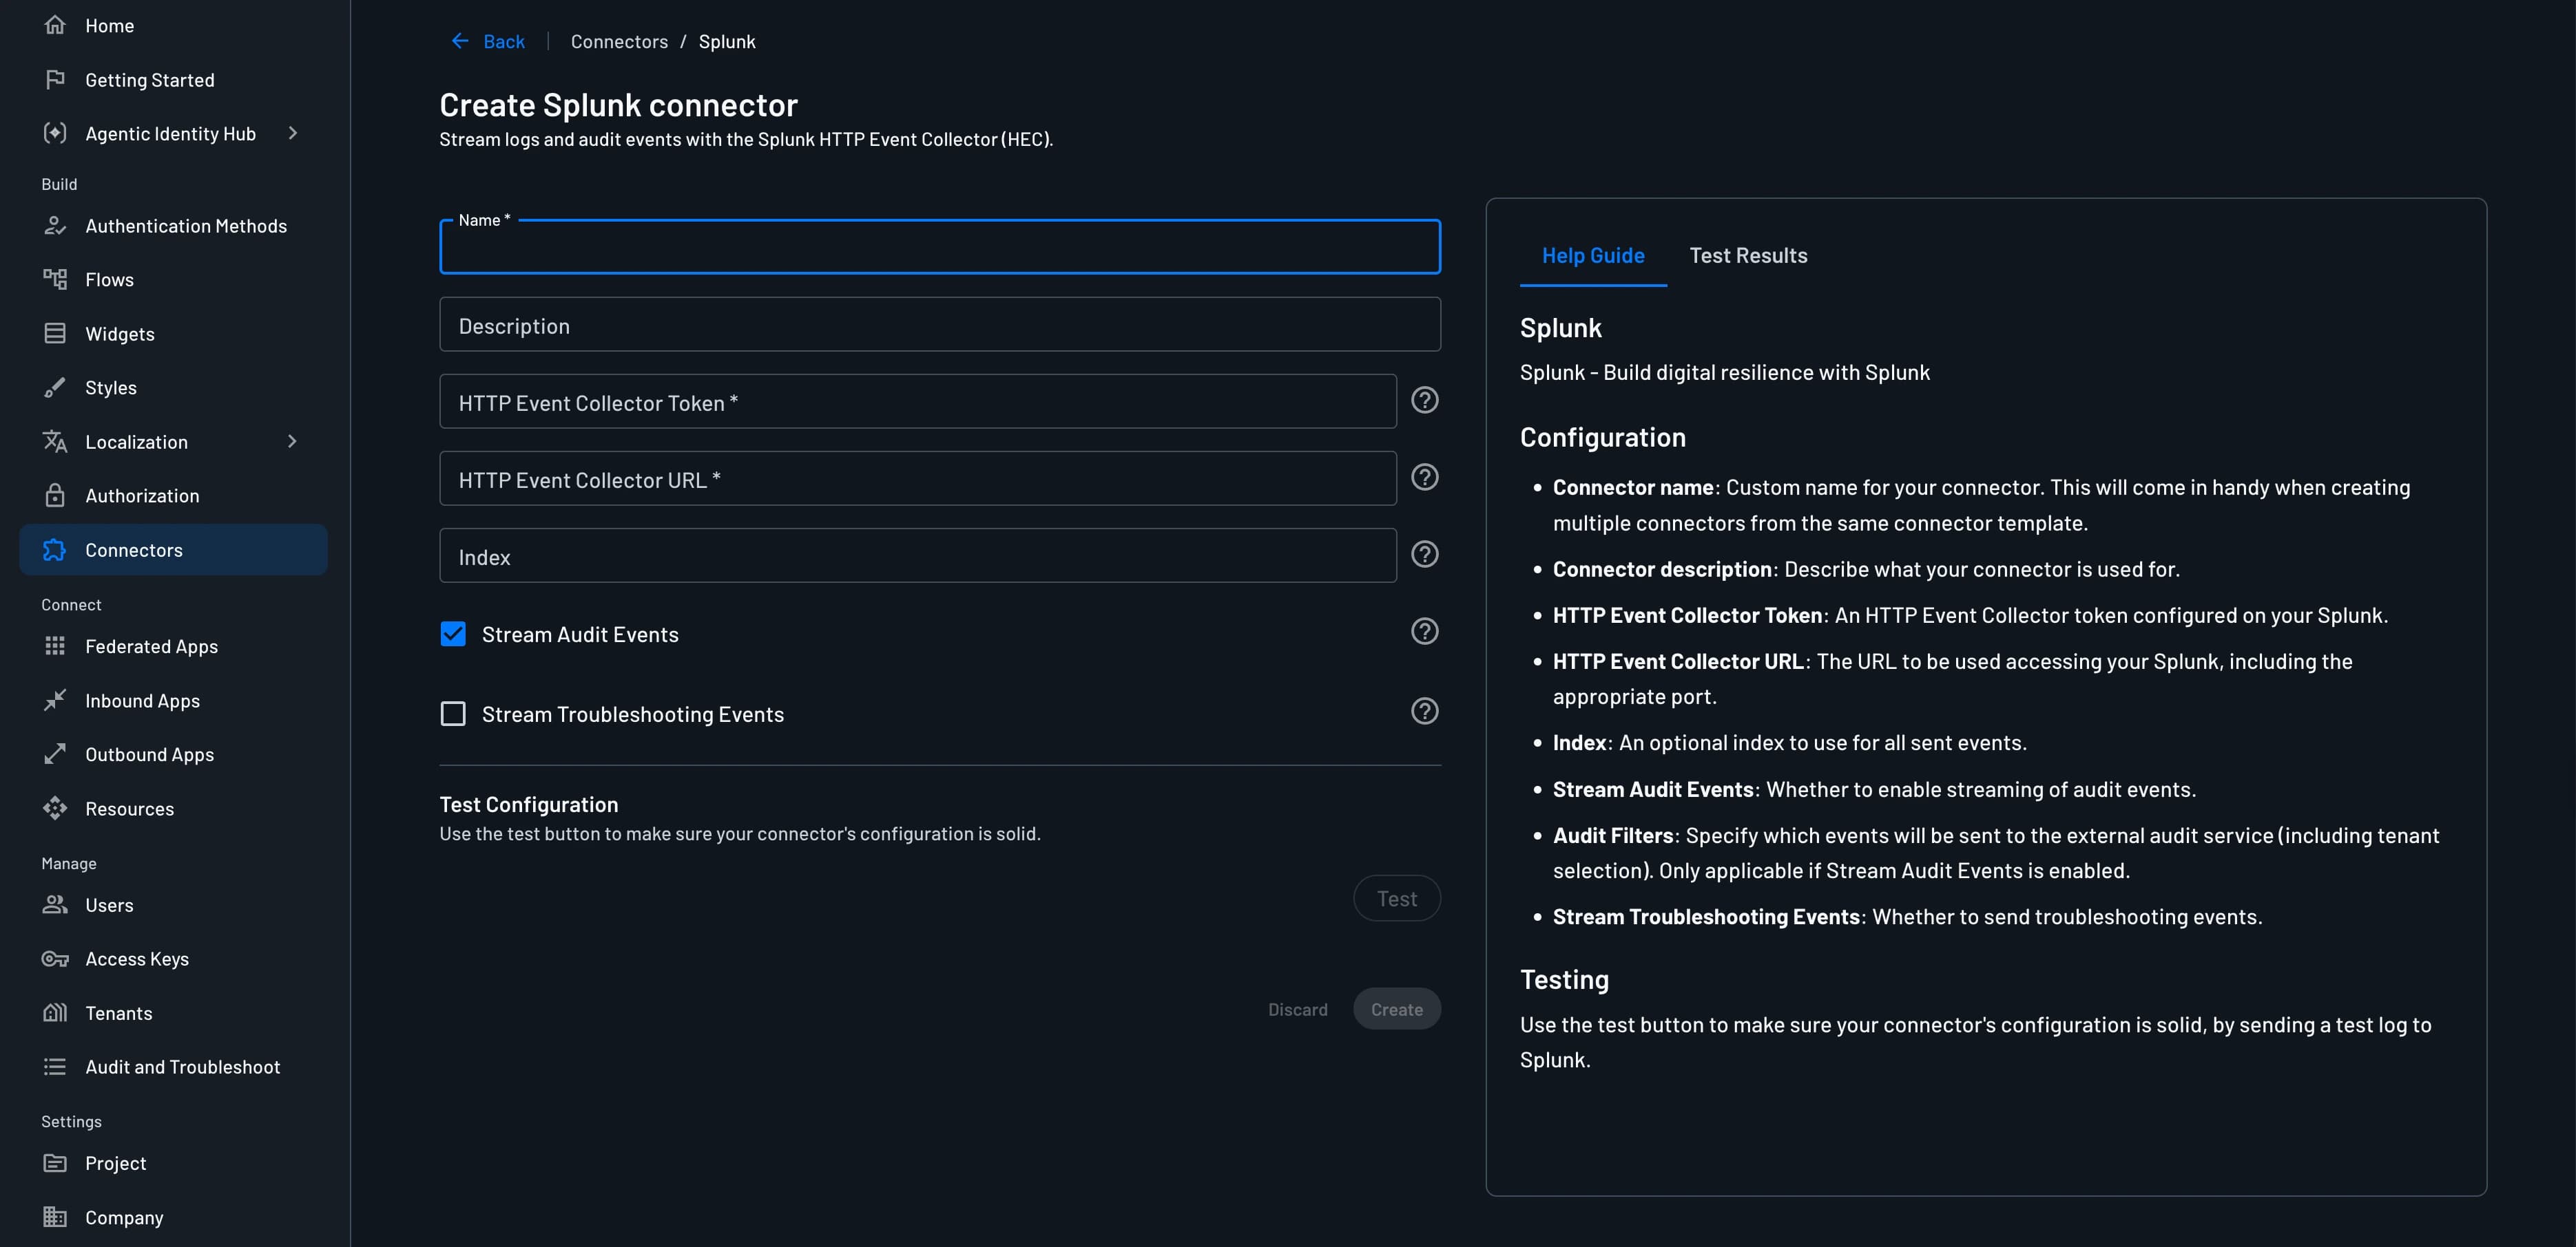Image resolution: width=2576 pixels, height=1247 pixels.
Task: Switch to the Help Guide tab
Action: 1593,256
